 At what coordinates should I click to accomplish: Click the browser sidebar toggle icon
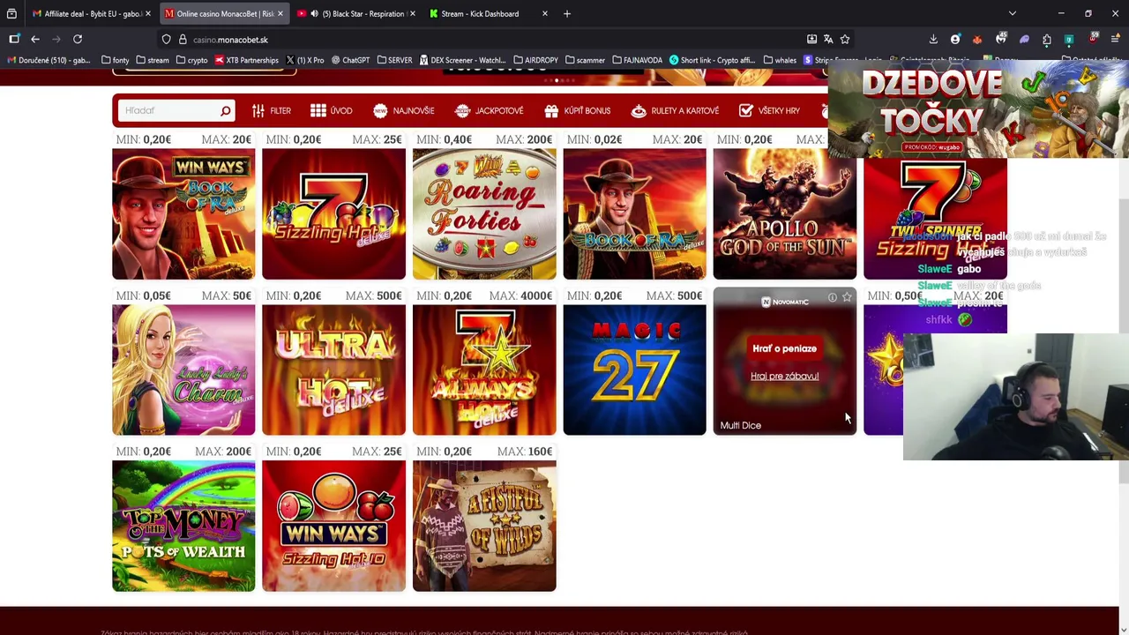(x=14, y=39)
